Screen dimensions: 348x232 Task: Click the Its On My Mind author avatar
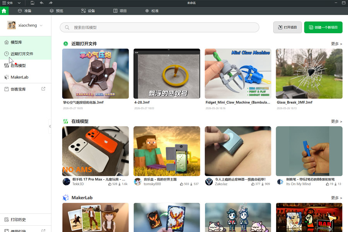click(280, 182)
